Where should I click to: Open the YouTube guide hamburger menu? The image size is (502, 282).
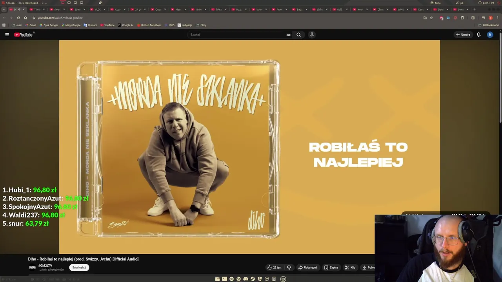[7, 34]
